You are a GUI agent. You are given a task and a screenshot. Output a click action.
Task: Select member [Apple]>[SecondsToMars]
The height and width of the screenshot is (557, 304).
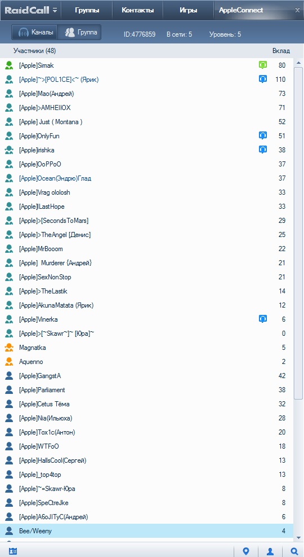click(147, 221)
